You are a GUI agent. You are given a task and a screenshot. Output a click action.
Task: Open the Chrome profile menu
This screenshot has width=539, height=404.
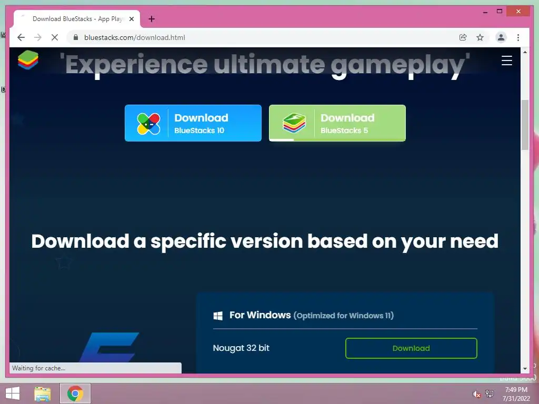pyautogui.click(x=501, y=37)
